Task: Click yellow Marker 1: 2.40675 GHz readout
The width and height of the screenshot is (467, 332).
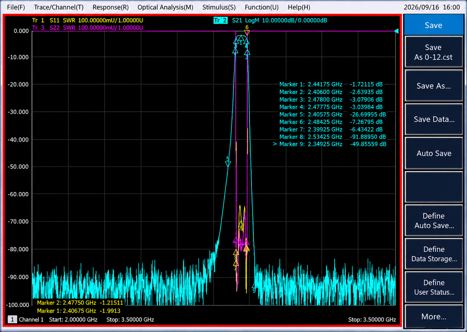Action: (79, 311)
